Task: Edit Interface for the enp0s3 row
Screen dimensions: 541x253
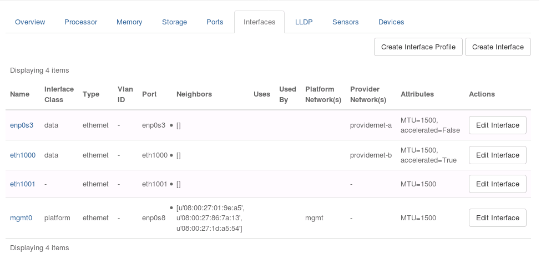Action: click(497, 125)
